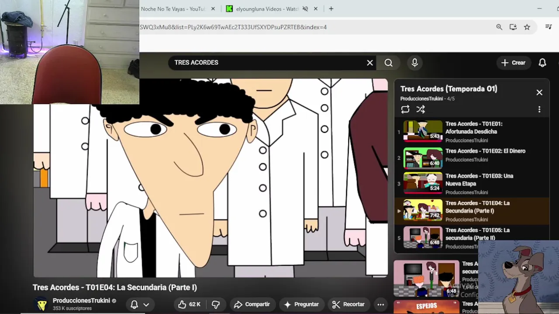Click the browser address bar URL
Image resolution: width=559 pixels, height=314 pixels.
pyautogui.click(x=233, y=27)
